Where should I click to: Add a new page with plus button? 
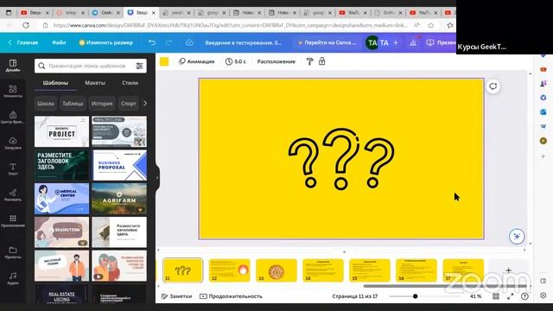pyautogui.click(x=508, y=270)
